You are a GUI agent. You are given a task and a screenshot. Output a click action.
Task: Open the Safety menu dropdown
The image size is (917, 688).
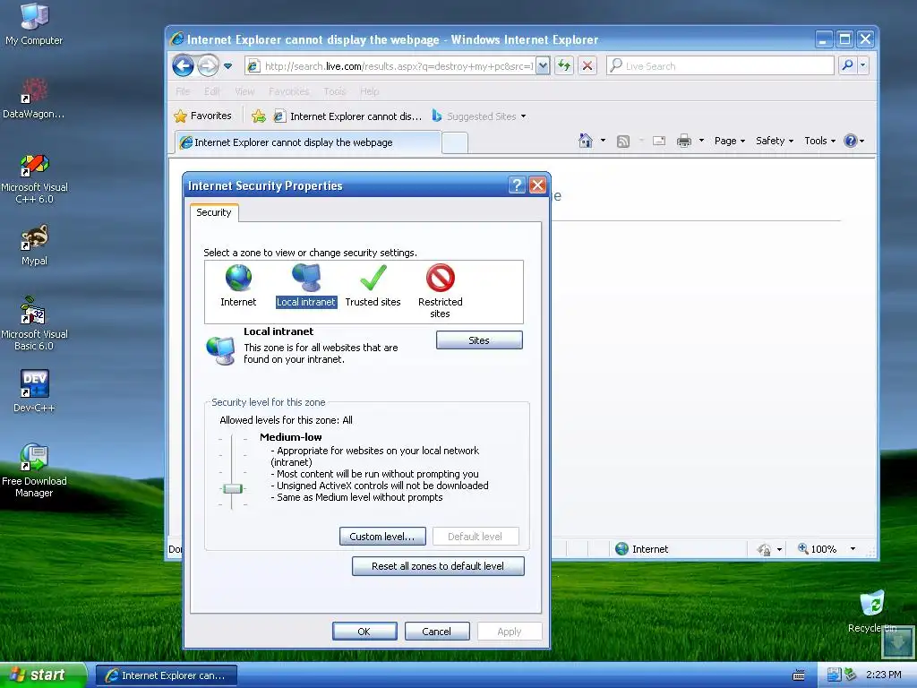775,141
